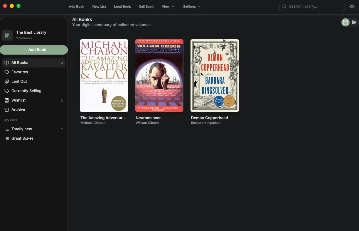359x231 pixels.
Task: Open the Favorites section
Action: [34, 72]
